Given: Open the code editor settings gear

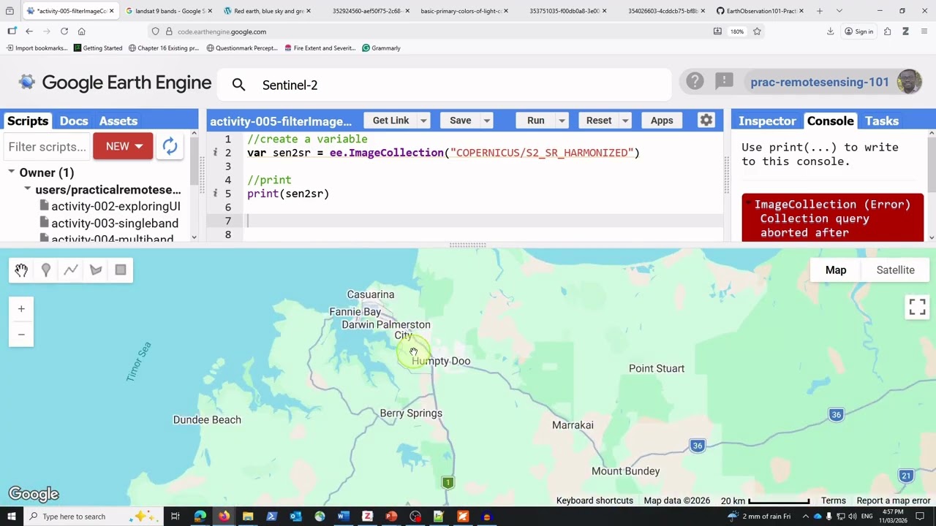Looking at the screenshot, I should (706, 121).
